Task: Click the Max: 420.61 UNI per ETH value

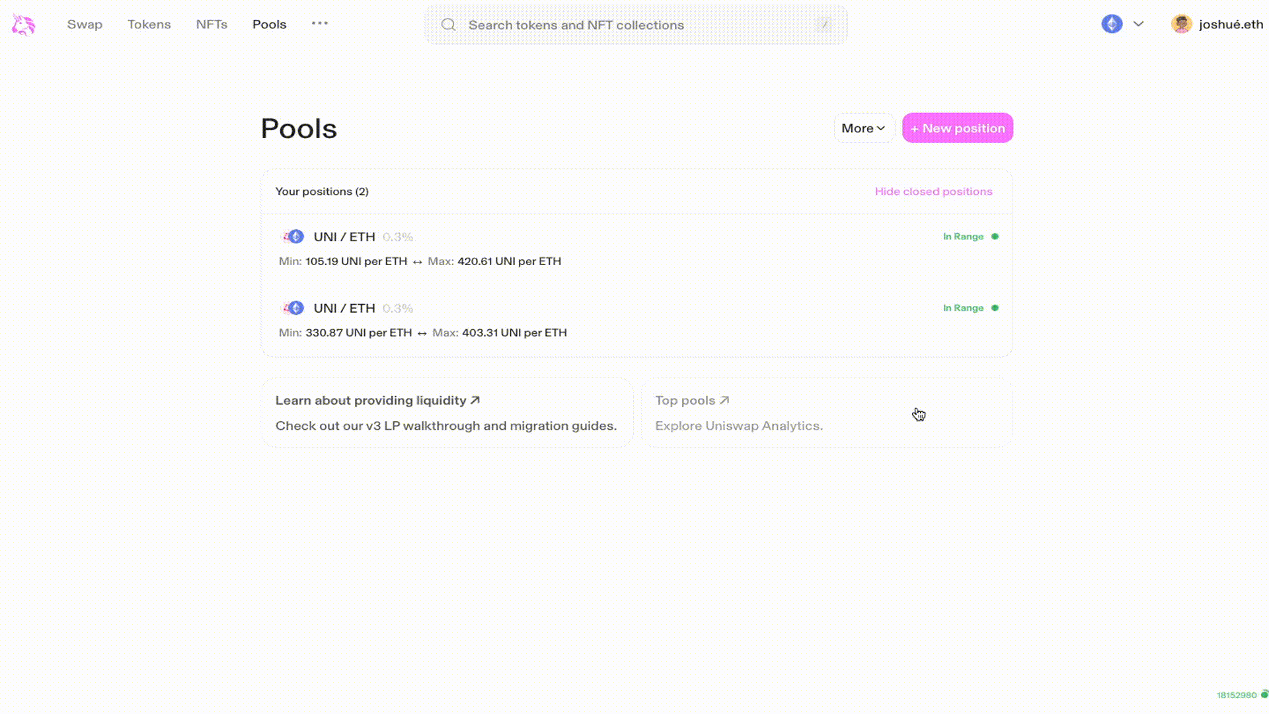Action: pos(494,261)
